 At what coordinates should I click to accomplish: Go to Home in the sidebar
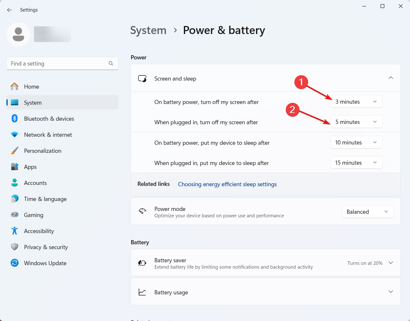(x=62, y=87)
